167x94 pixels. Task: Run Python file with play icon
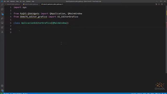pos(159,4)
